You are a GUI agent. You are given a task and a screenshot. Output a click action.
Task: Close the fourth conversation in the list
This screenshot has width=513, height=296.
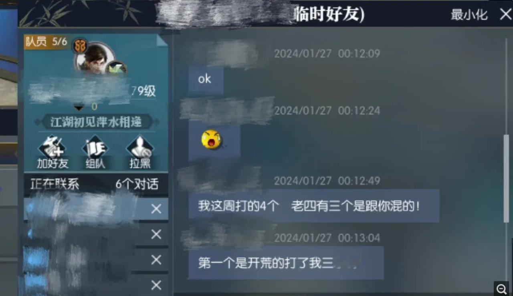[156, 285]
